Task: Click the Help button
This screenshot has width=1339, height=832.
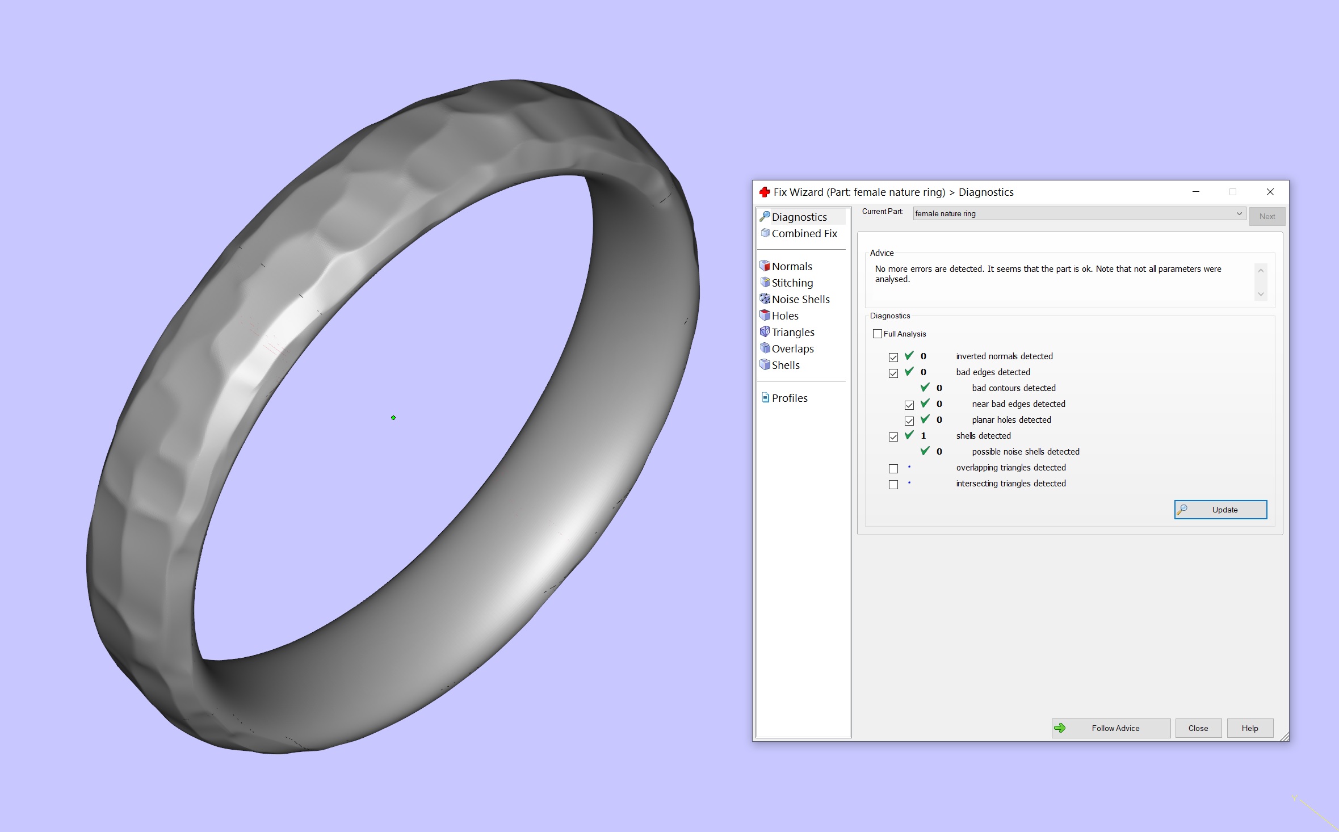Action: (x=1249, y=728)
